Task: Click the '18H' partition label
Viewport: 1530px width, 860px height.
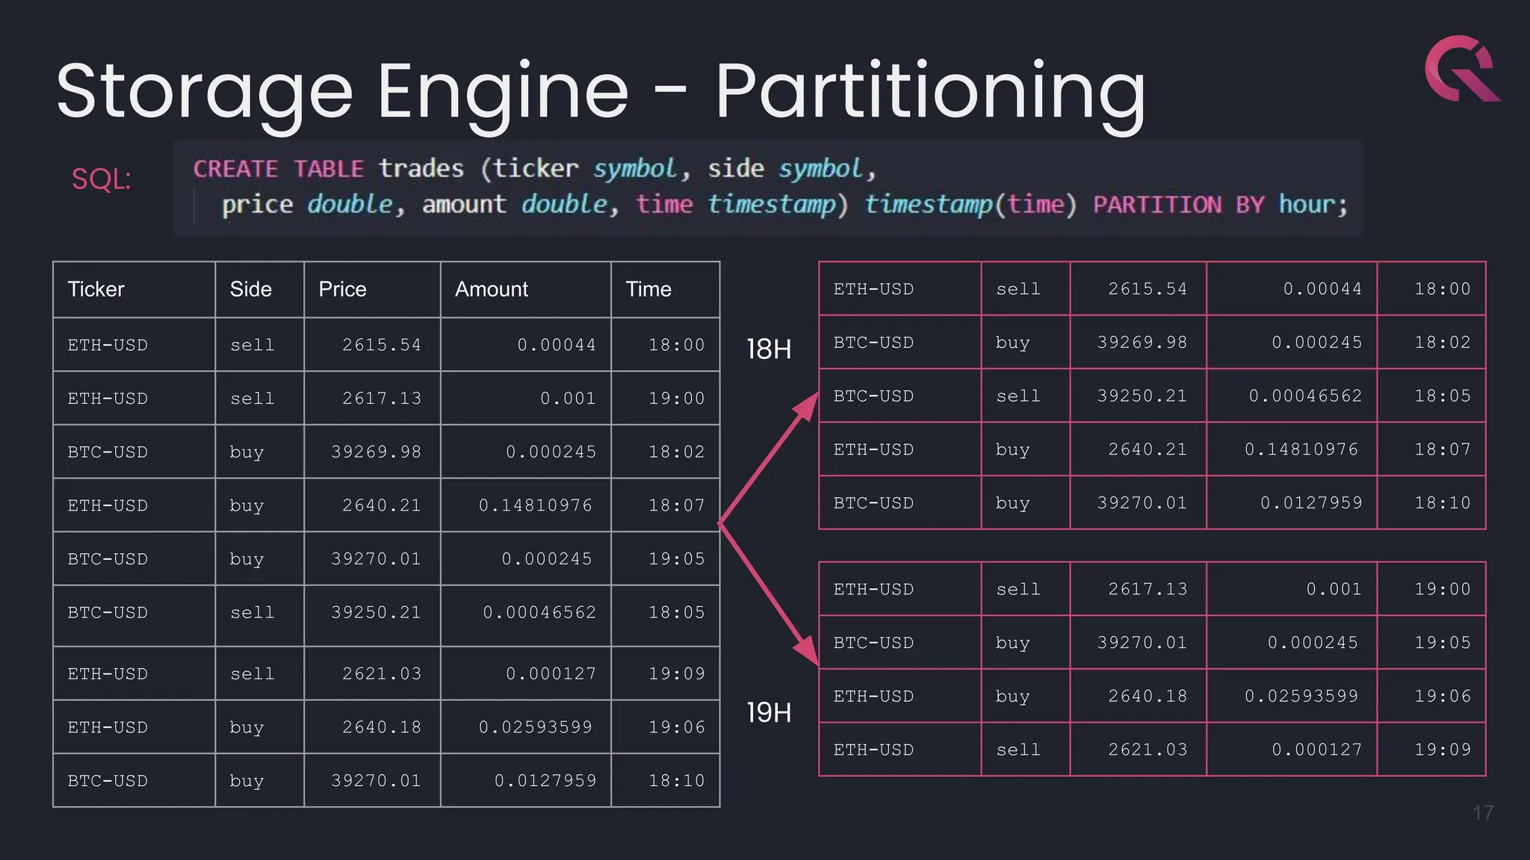Action: point(769,349)
